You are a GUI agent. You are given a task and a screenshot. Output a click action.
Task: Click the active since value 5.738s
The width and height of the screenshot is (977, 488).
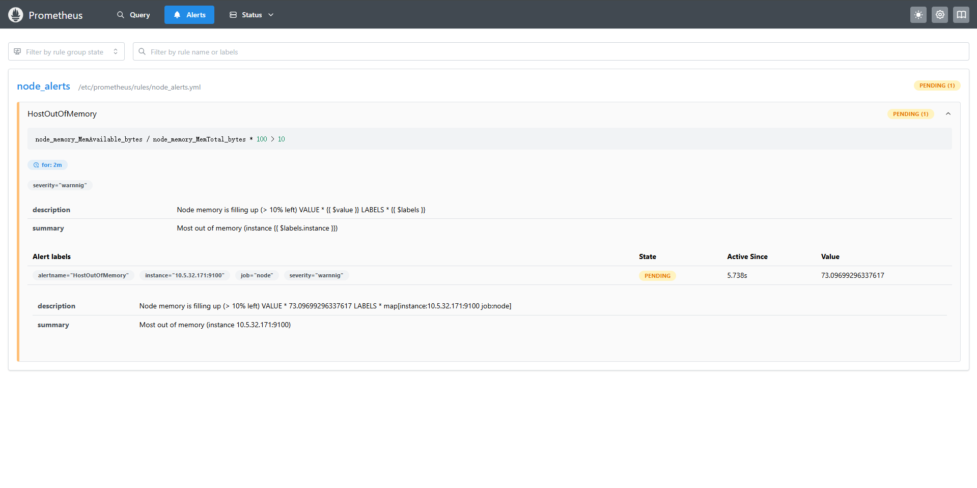[737, 275]
